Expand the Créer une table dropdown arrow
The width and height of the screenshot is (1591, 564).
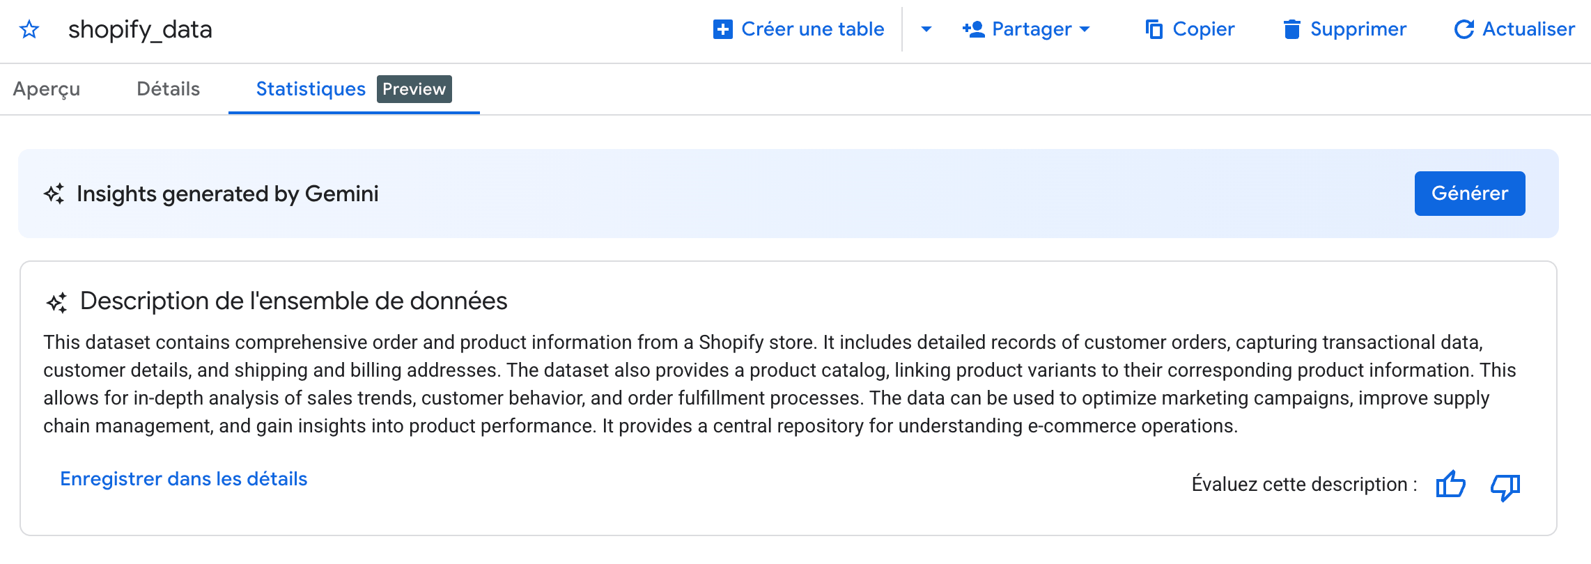(926, 29)
